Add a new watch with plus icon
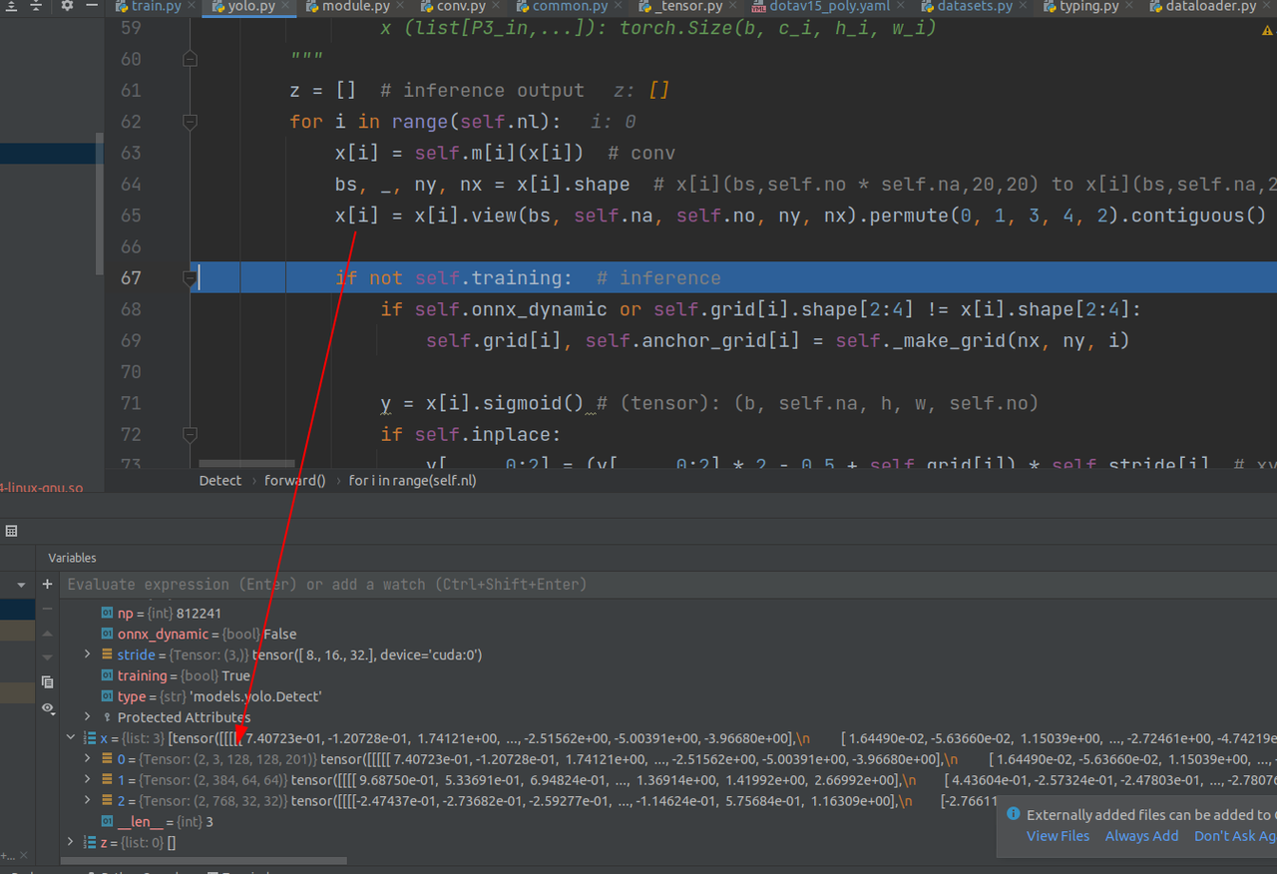Viewport: 1277px width, 874px height. pos(47,584)
